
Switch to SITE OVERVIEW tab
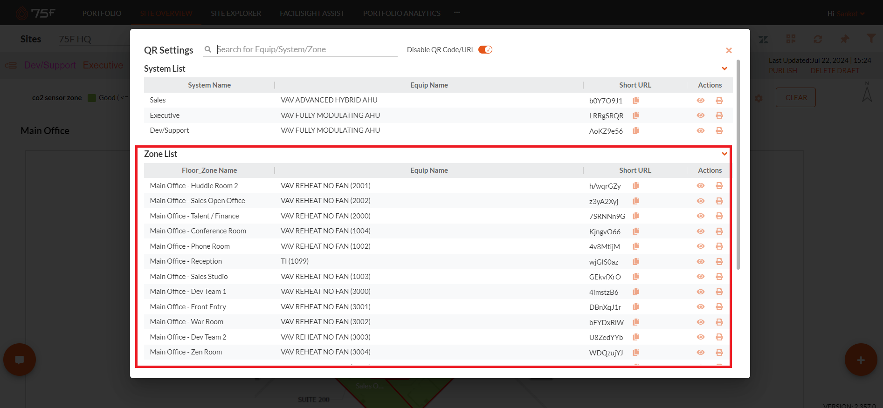pos(166,13)
